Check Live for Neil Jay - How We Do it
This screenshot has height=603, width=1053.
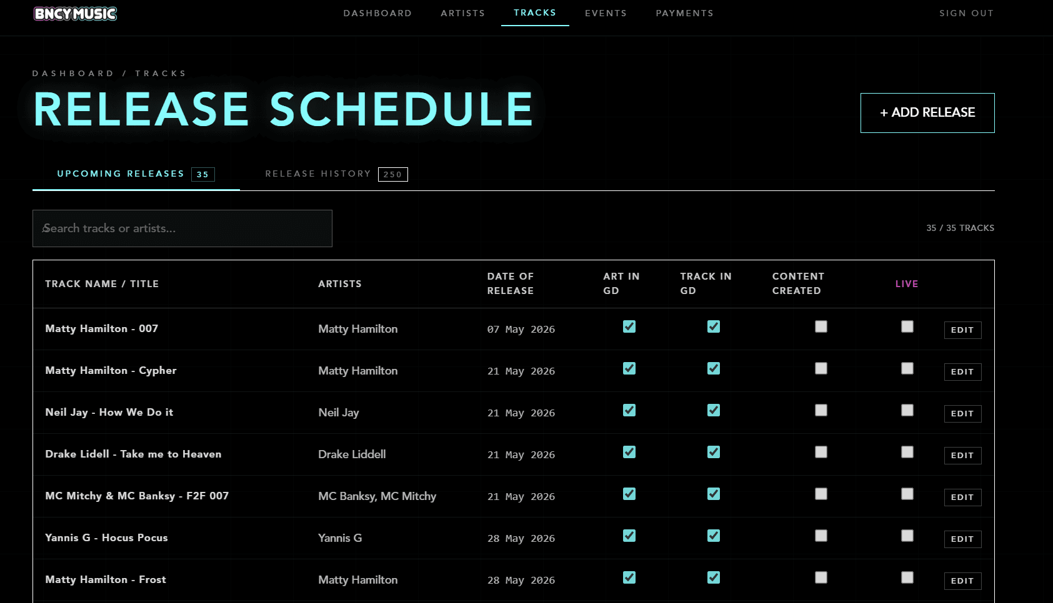pyautogui.click(x=907, y=410)
